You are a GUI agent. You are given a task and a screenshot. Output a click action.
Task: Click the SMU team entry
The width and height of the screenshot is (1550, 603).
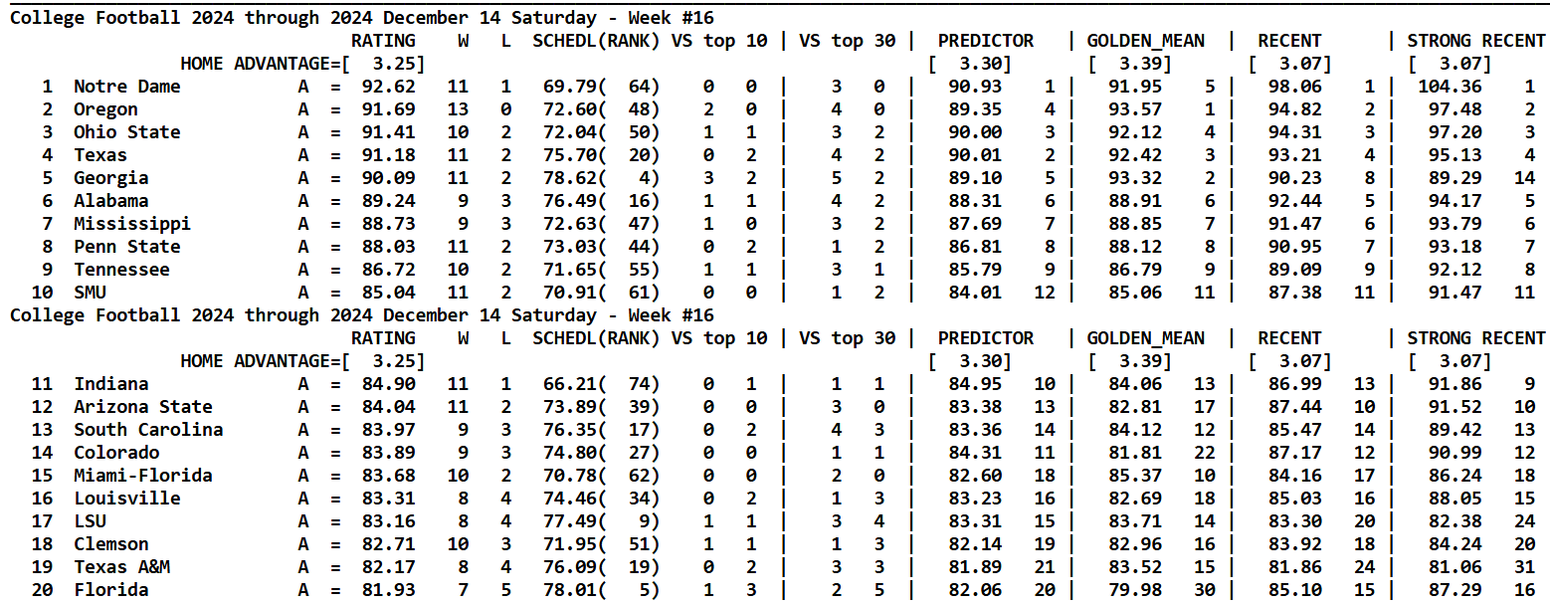[90, 293]
